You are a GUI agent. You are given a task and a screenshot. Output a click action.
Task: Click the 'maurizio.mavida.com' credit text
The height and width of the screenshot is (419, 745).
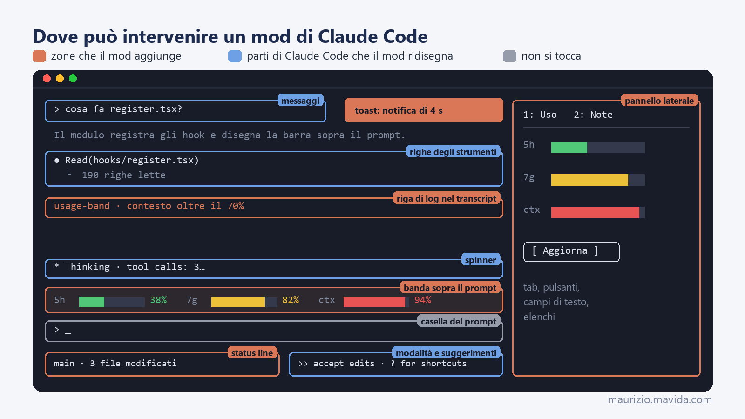[x=660, y=399]
